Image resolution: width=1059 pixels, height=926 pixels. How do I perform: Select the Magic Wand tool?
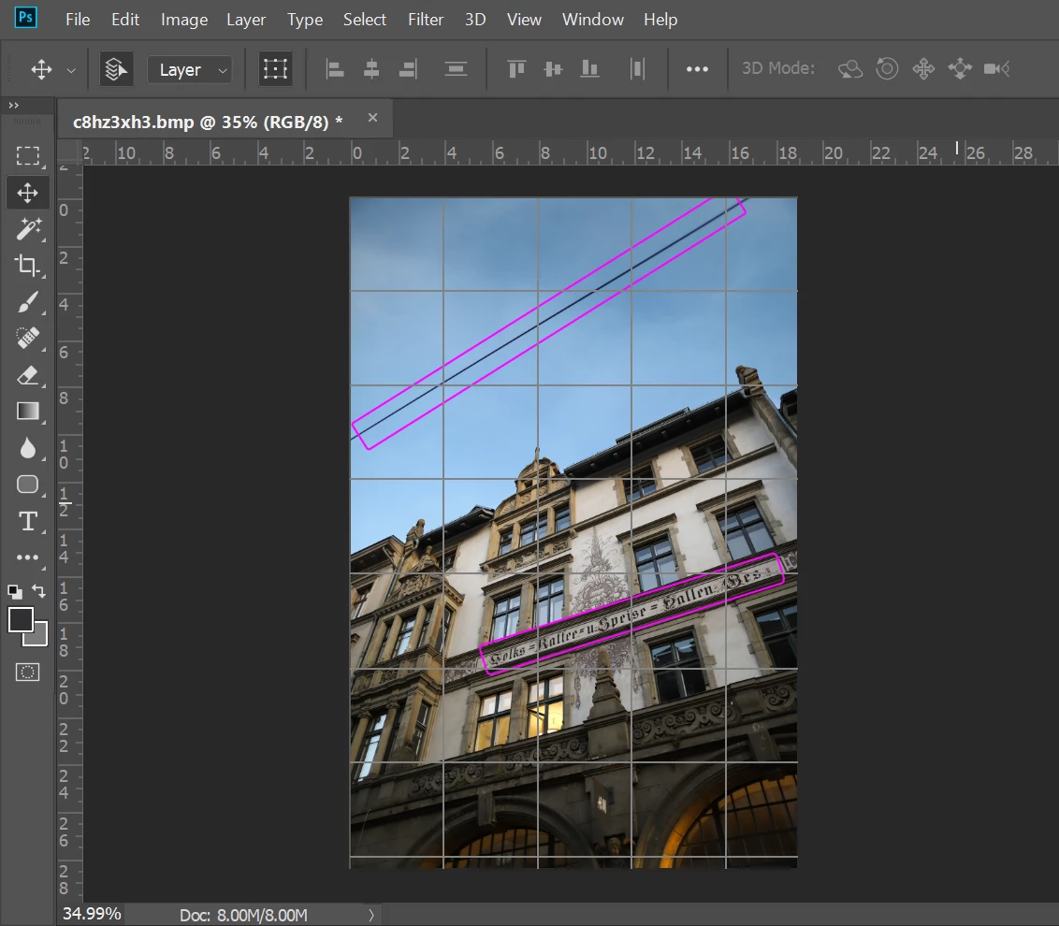point(28,229)
